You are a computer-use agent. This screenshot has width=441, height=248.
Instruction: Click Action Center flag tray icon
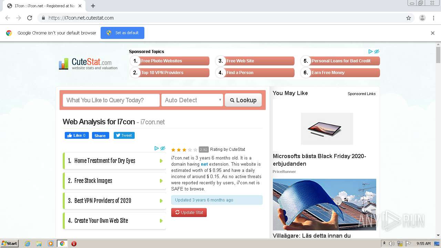coord(408,244)
